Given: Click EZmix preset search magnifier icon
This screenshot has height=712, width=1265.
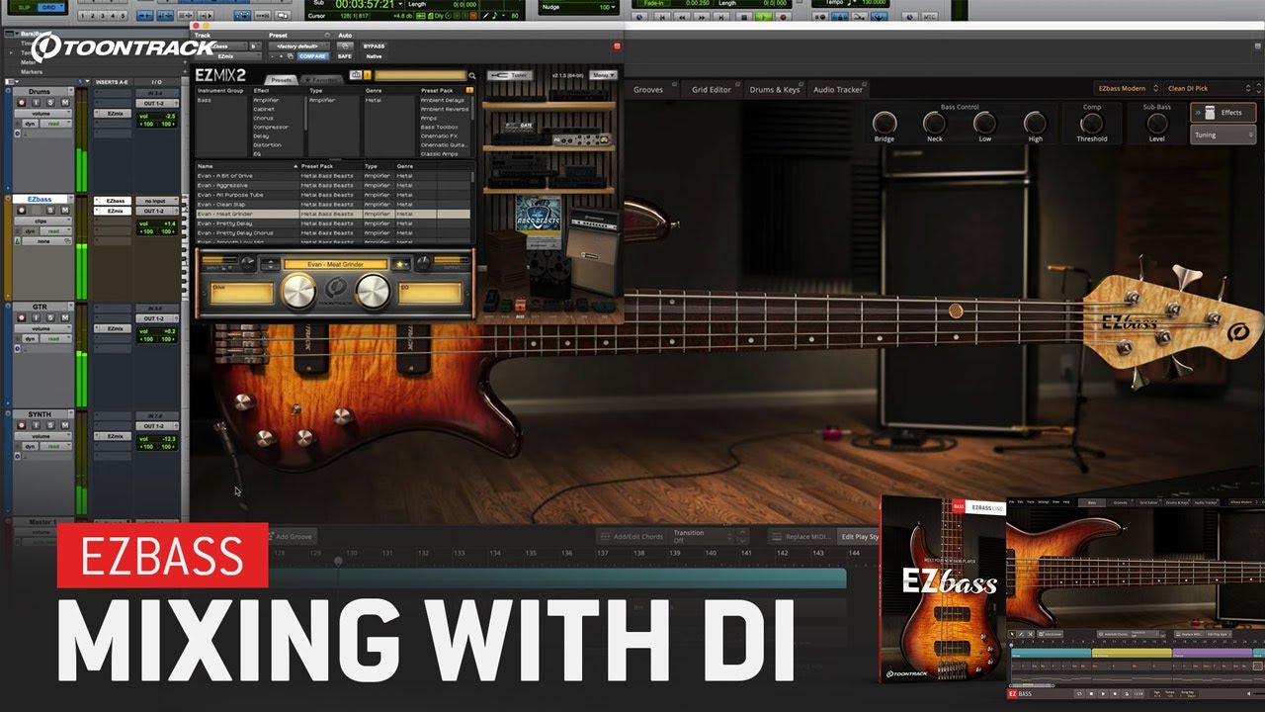Looking at the screenshot, I should pos(472,75).
